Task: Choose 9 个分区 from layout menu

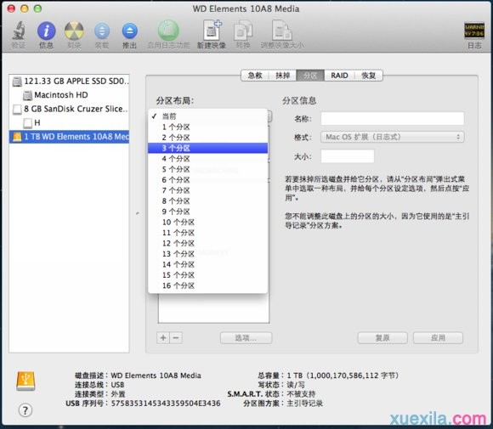Action: coord(208,212)
